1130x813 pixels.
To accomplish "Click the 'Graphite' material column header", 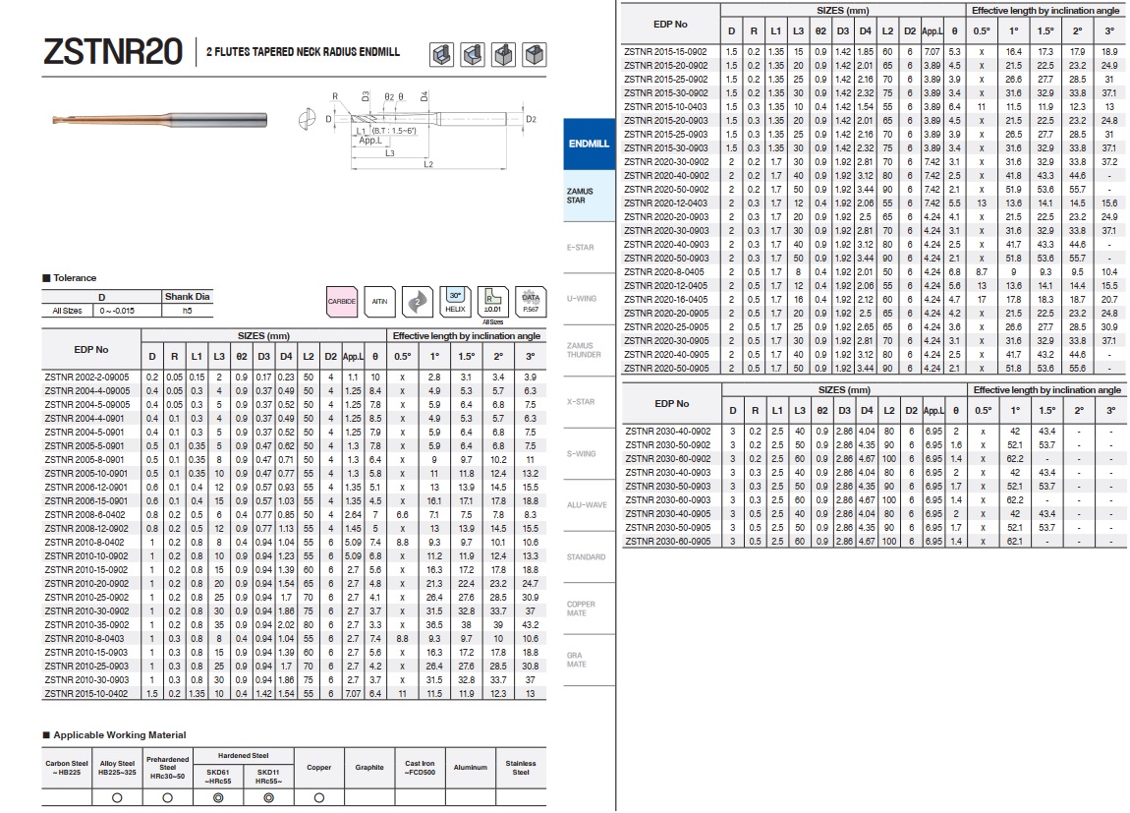I will click(369, 768).
